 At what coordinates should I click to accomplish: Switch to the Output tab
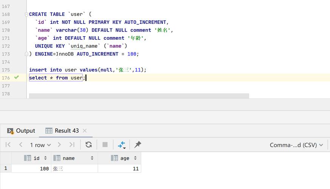[21, 131]
